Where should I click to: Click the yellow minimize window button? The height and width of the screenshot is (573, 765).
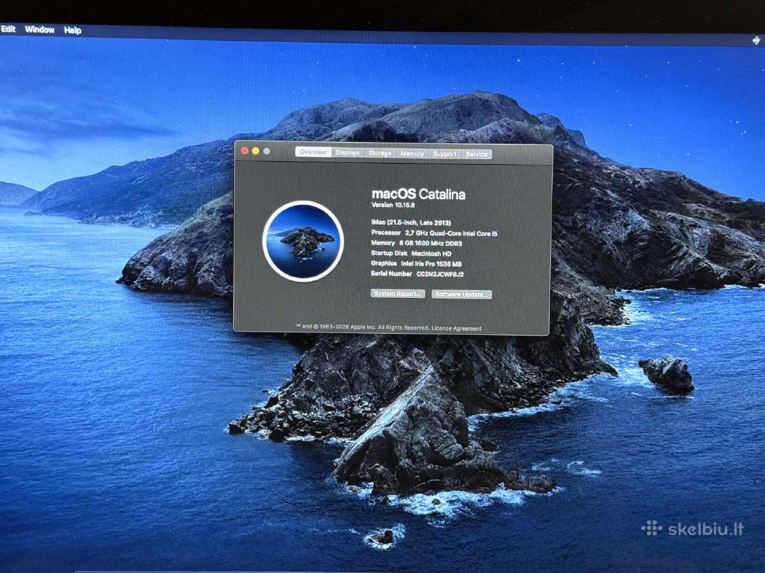(x=256, y=151)
